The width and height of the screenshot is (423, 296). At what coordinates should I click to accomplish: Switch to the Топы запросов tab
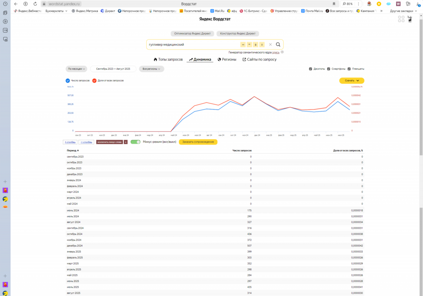pyautogui.click(x=168, y=59)
